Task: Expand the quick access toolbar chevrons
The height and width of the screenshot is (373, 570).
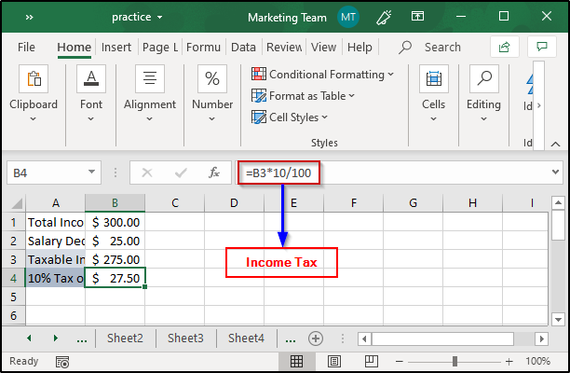Action: pyautogui.click(x=30, y=17)
